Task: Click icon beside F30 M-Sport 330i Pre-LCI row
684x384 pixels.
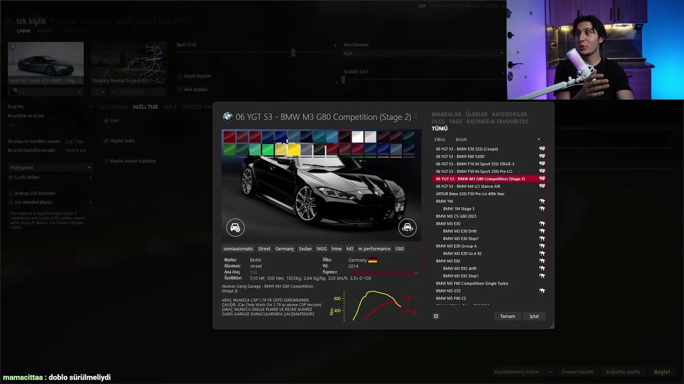Action: click(542, 171)
